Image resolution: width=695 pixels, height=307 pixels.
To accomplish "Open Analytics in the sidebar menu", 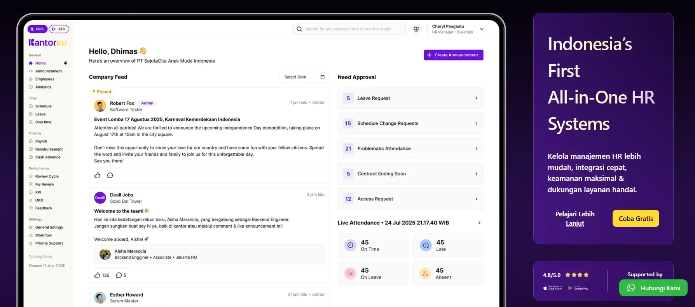I will (43, 87).
